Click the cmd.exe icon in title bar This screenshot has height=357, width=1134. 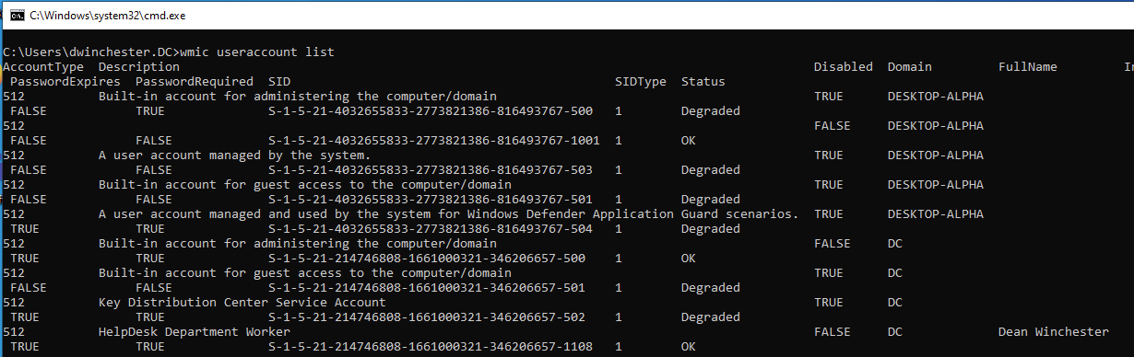pyautogui.click(x=13, y=15)
